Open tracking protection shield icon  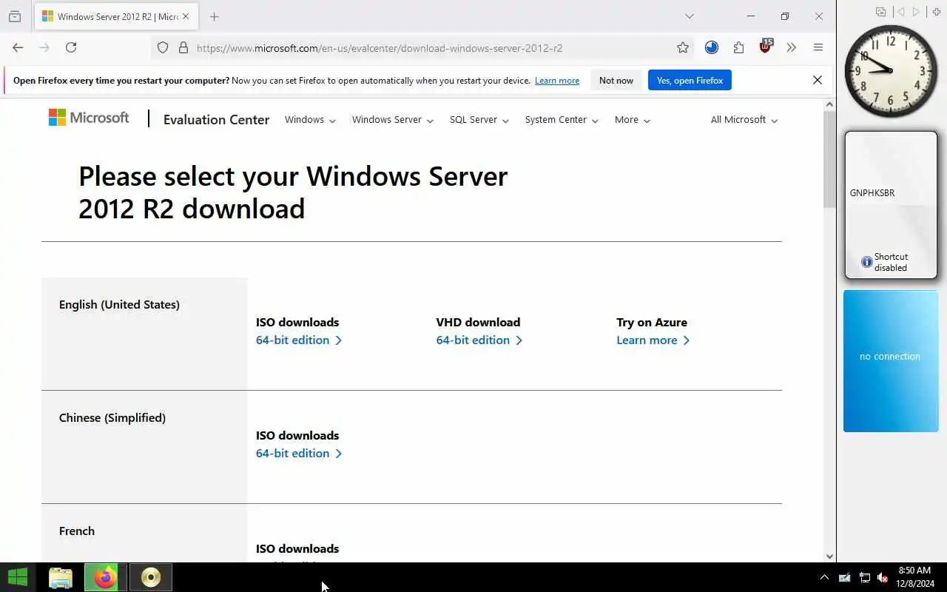click(163, 47)
